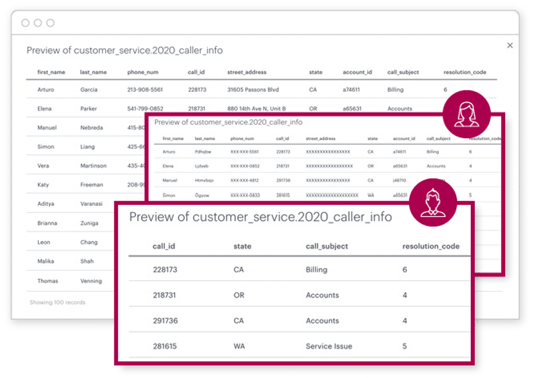Click 'Martinson' last name cell
The image size is (533, 378).
point(93,166)
